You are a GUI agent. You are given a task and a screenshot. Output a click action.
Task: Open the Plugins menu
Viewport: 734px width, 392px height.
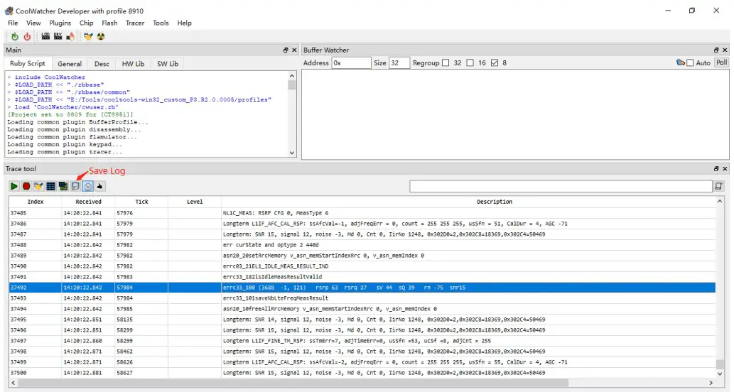click(60, 23)
